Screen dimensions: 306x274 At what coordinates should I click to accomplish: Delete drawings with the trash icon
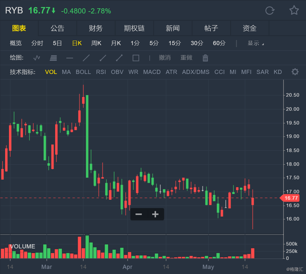205,58
